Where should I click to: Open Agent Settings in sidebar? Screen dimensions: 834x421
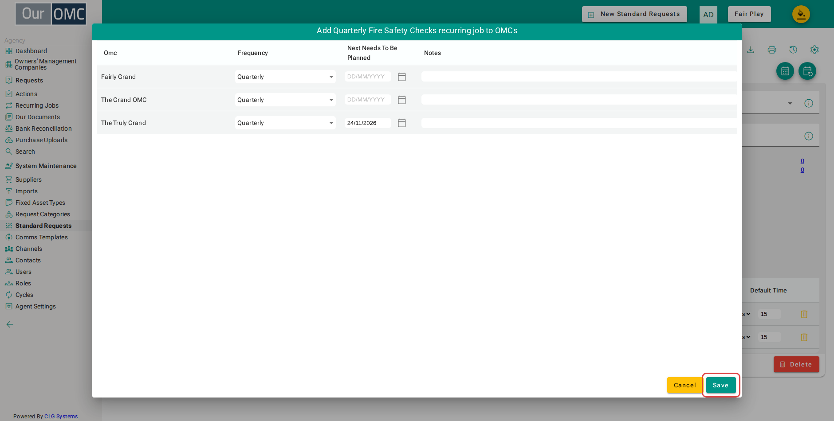35,306
